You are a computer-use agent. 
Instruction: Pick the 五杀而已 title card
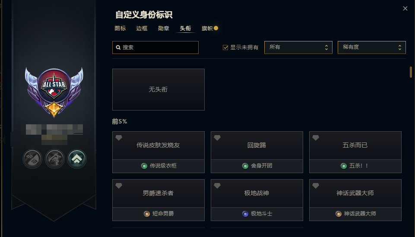355,145
